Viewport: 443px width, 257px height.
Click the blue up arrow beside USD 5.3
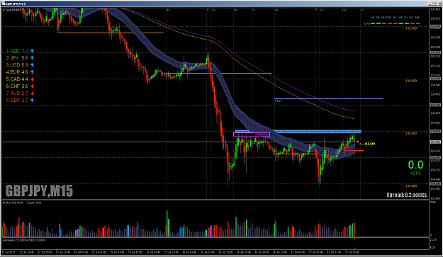[x=32, y=65]
